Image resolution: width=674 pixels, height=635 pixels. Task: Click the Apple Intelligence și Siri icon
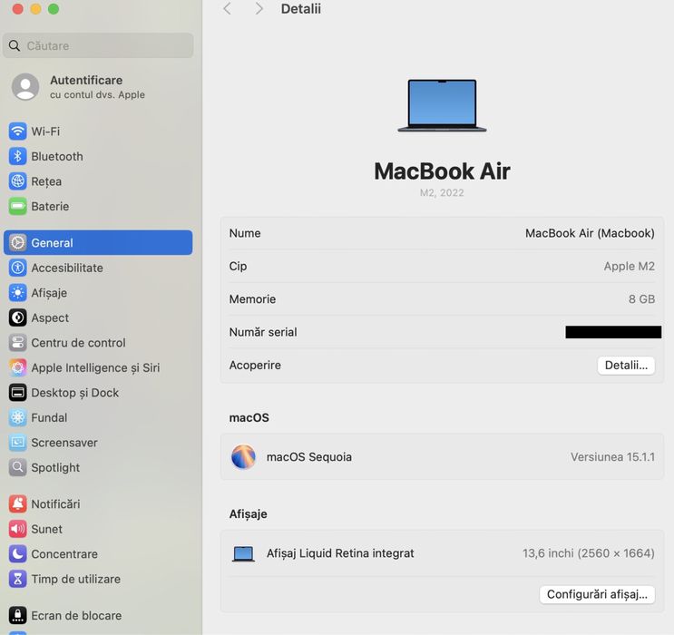(17, 367)
